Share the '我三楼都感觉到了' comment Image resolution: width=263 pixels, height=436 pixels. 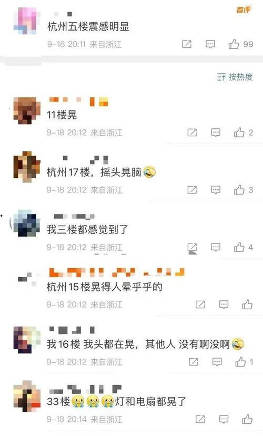pyautogui.click(x=192, y=247)
